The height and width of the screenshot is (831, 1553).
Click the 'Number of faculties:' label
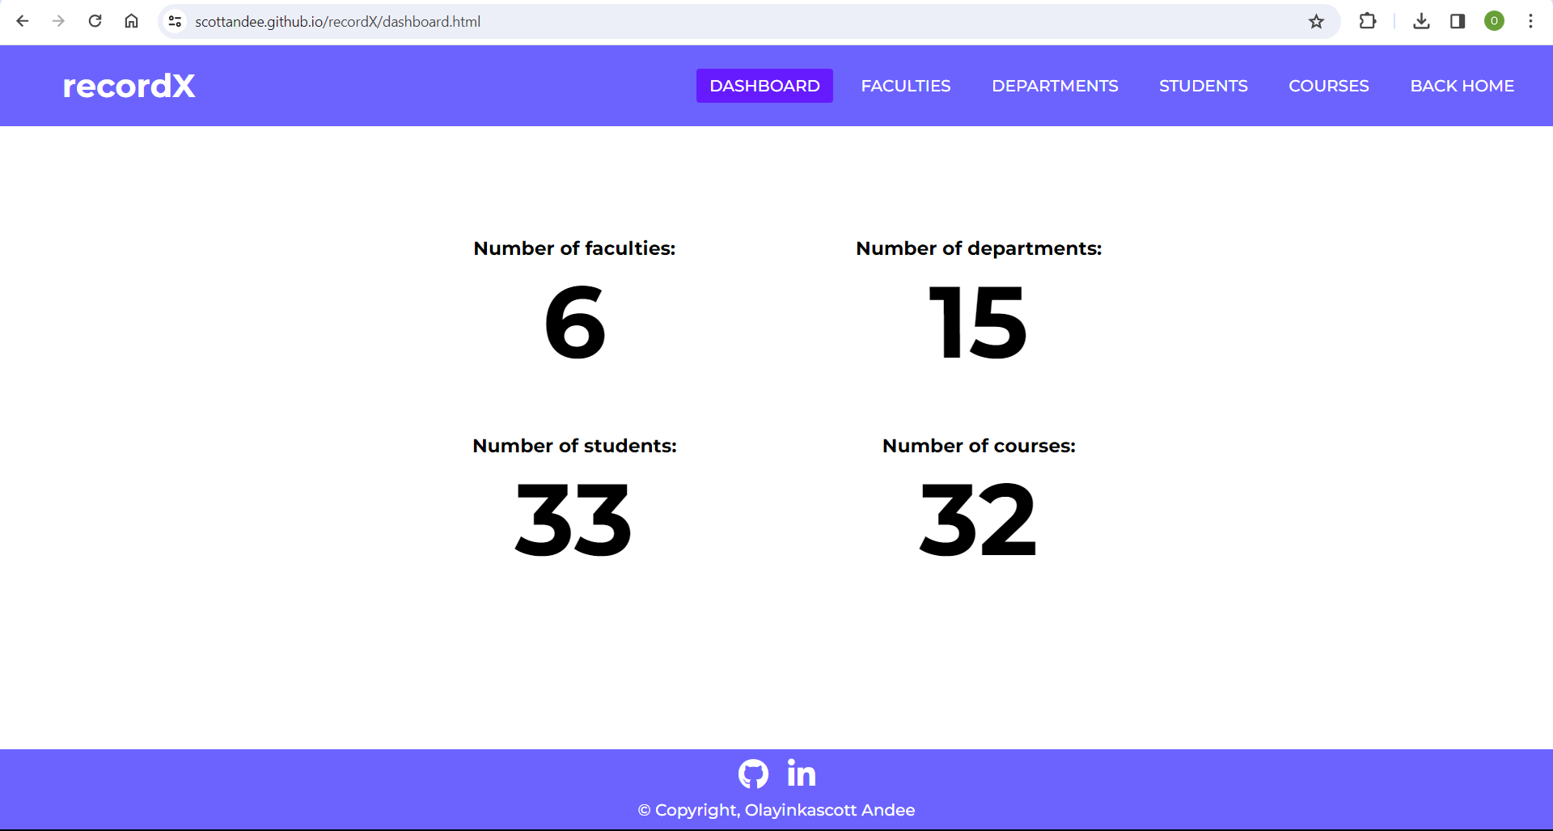point(574,248)
